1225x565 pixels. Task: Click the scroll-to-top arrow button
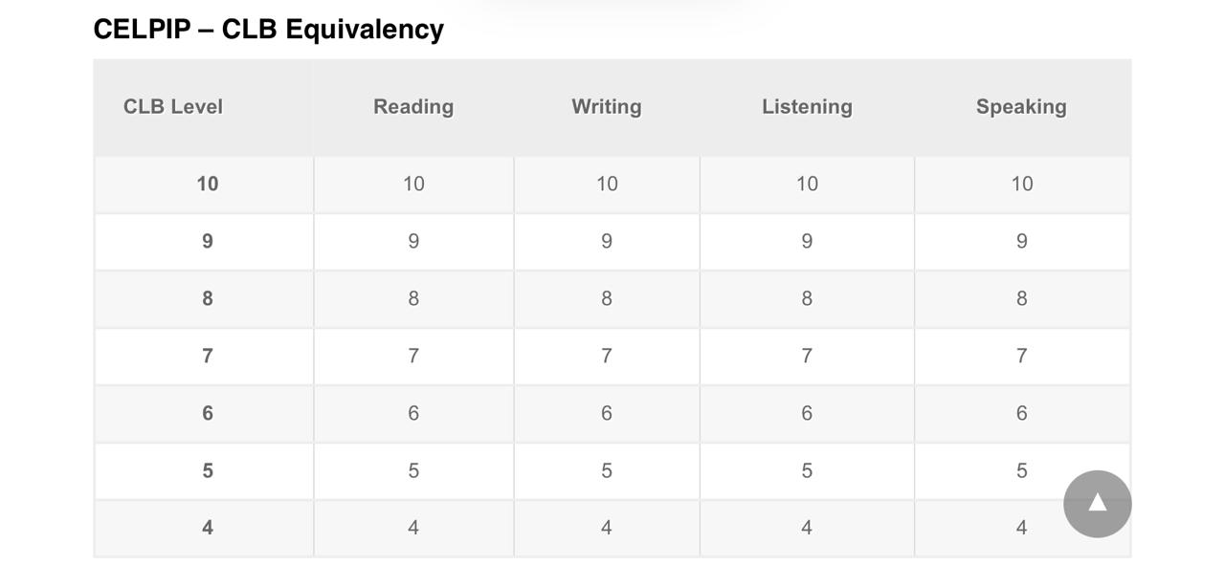coord(1097,502)
